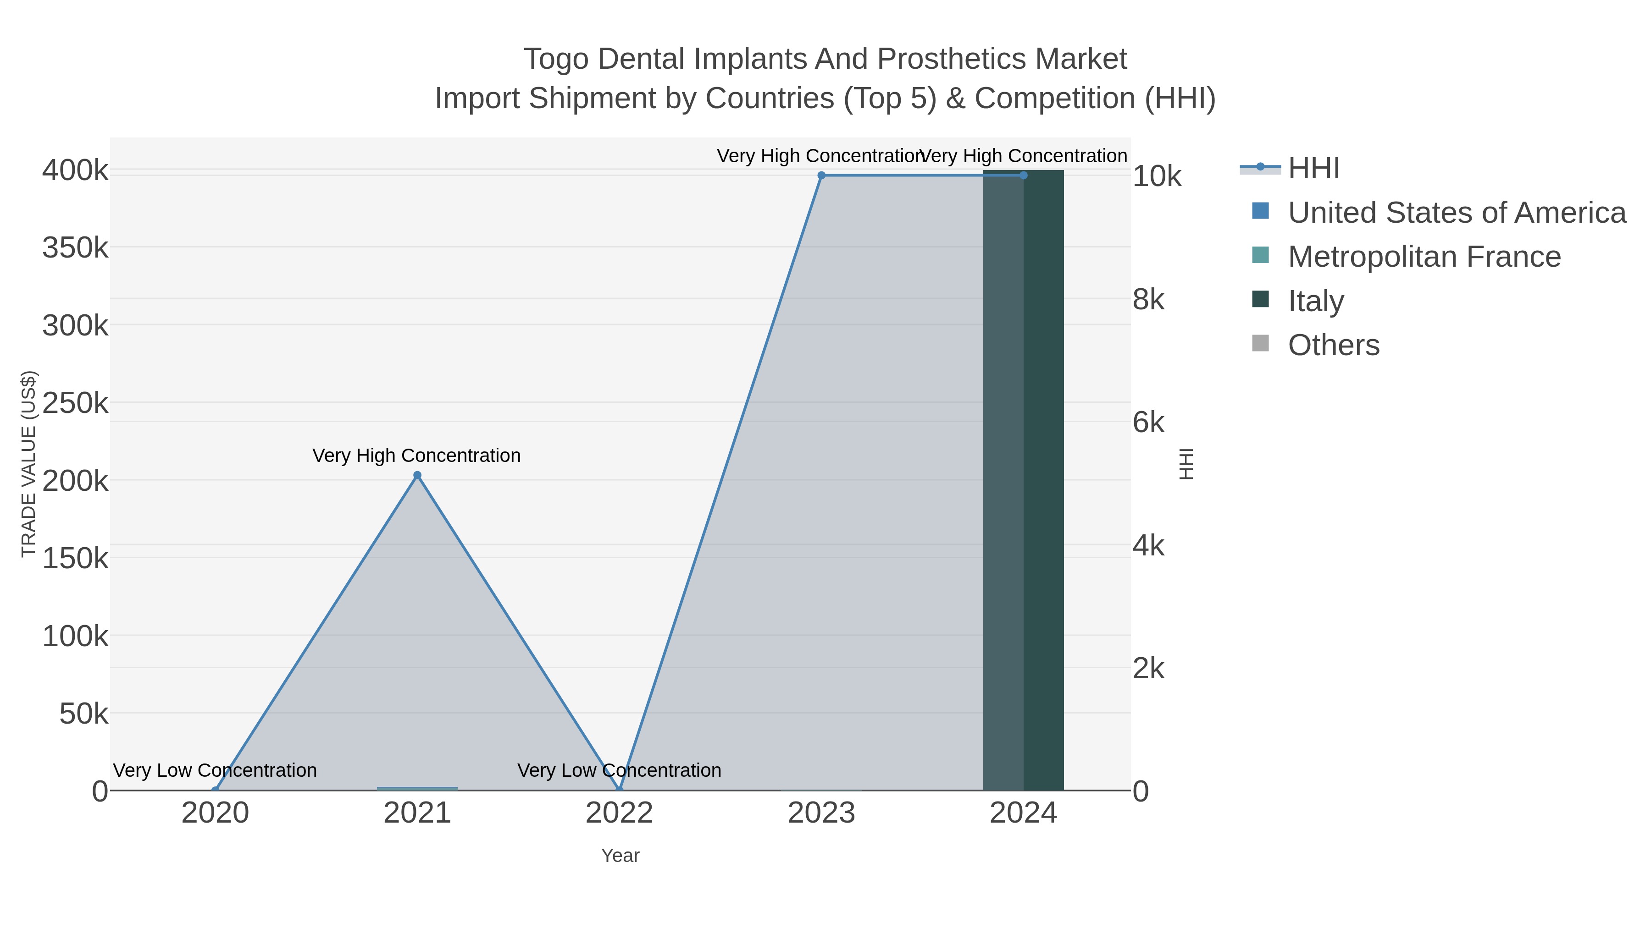
Task: Click the 150k y-axis tick label
Action: [x=75, y=559]
